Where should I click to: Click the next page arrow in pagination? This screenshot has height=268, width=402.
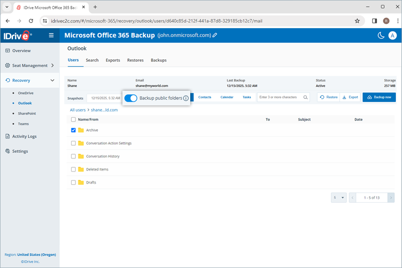coord(390,197)
